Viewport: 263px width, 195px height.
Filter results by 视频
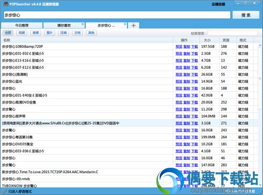(x=22, y=32)
